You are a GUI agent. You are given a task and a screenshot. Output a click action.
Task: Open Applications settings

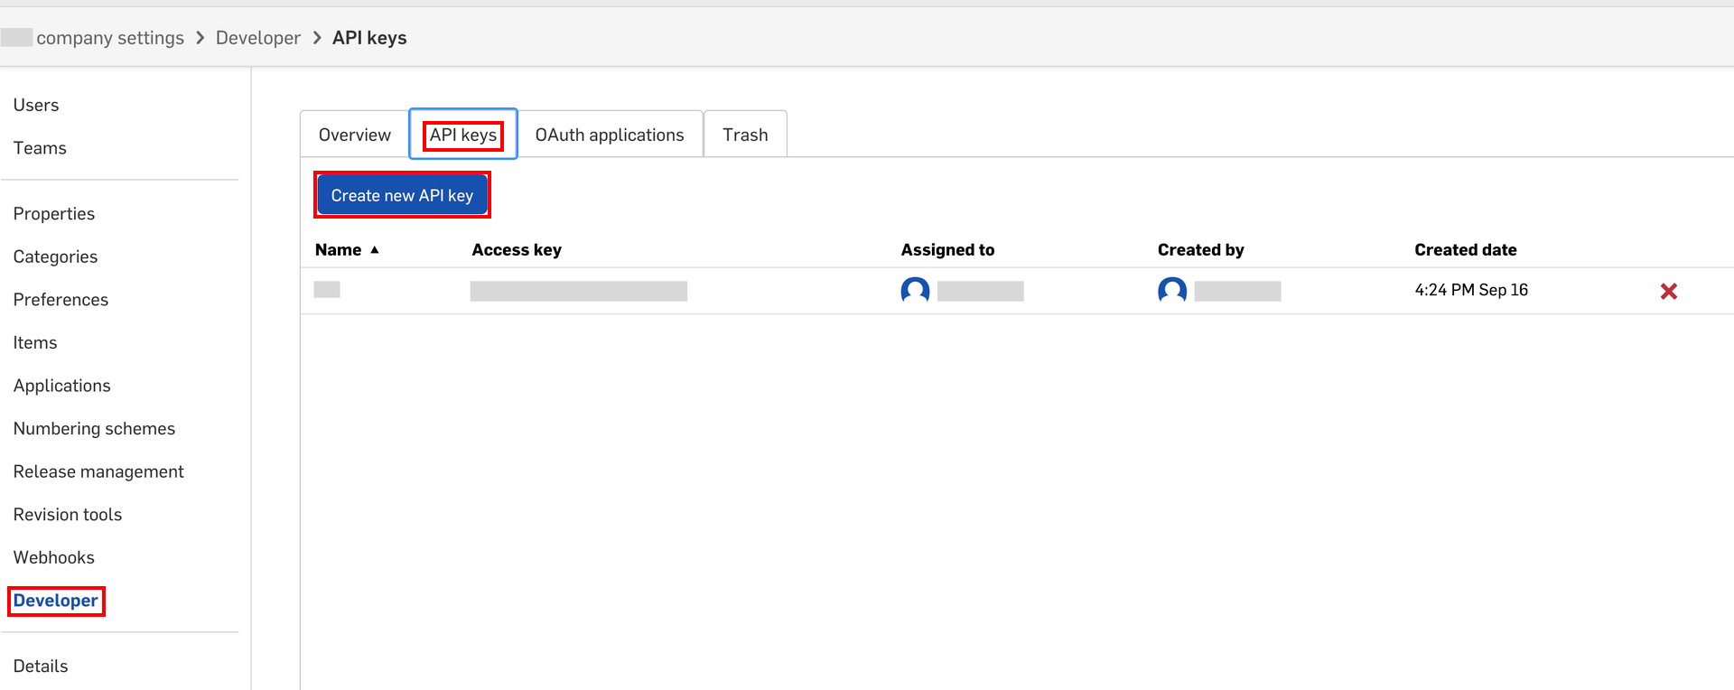click(62, 386)
